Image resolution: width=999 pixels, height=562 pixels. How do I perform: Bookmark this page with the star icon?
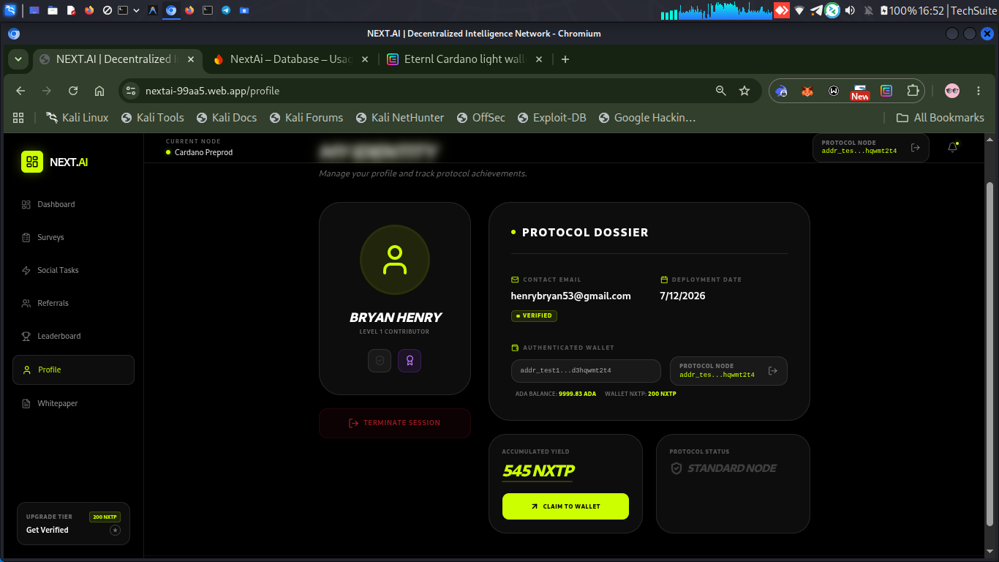click(x=744, y=91)
